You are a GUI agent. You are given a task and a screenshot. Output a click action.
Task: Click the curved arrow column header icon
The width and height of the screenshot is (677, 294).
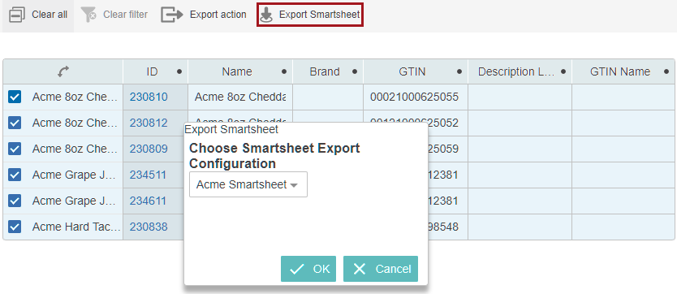(63, 71)
